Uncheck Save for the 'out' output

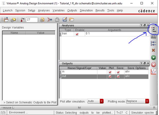click(118, 77)
